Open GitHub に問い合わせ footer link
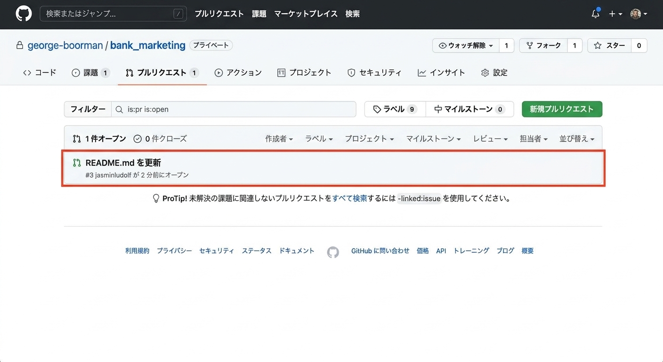Screen dimensions: 663x362 (380, 251)
